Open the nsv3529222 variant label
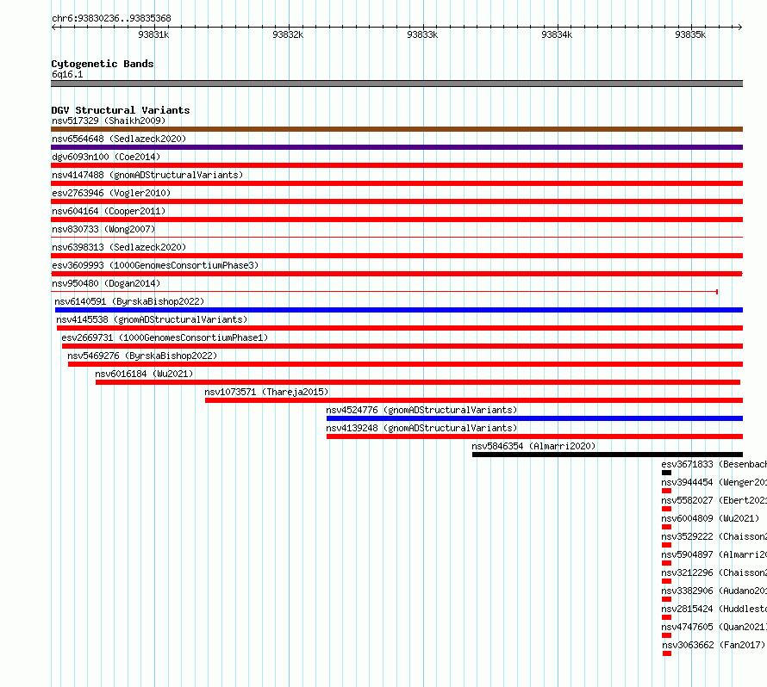Viewport: 767px width, 687px height. point(714,536)
